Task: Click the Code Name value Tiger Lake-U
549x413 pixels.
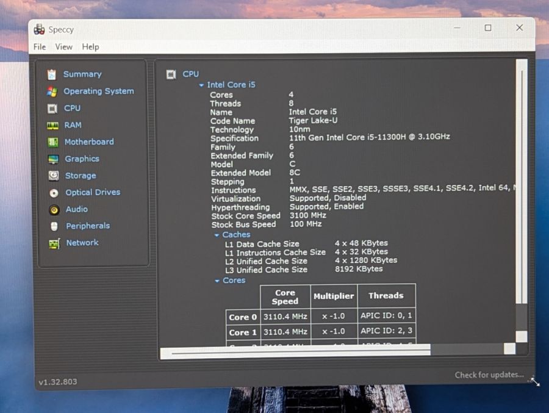Action: click(x=313, y=121)
